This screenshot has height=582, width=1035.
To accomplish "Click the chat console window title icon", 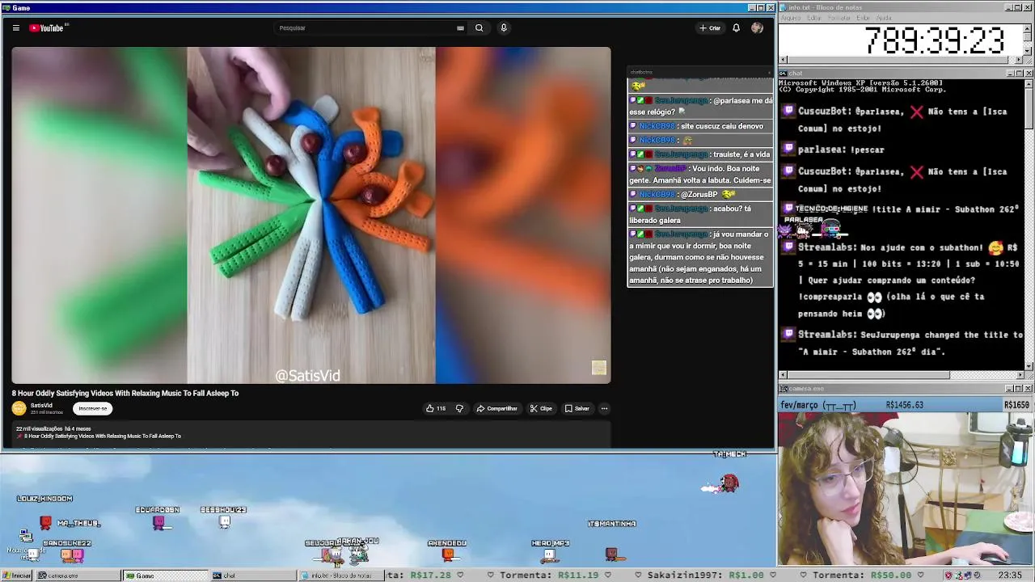I will pos(783,74).
